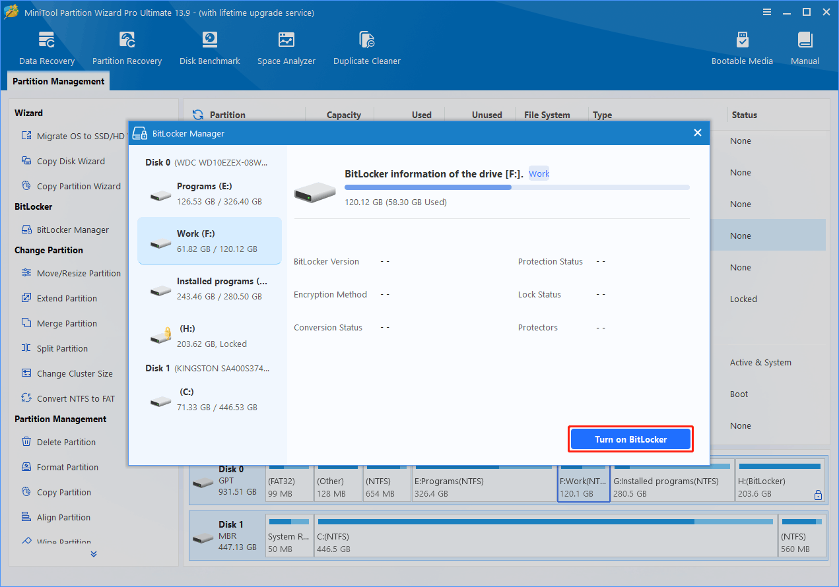Select (Other) 128 MB partition block
Viewport: 839px width, 587px height.
(x=338, y=481)
